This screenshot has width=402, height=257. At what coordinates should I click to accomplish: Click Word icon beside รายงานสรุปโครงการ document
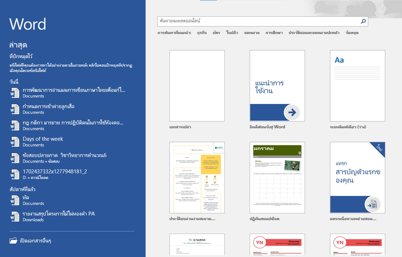click(x=15, y=216)
